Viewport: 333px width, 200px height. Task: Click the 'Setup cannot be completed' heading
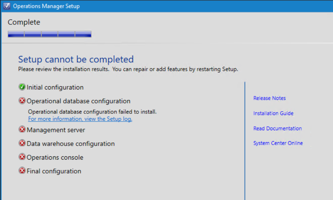click(76, 59)
